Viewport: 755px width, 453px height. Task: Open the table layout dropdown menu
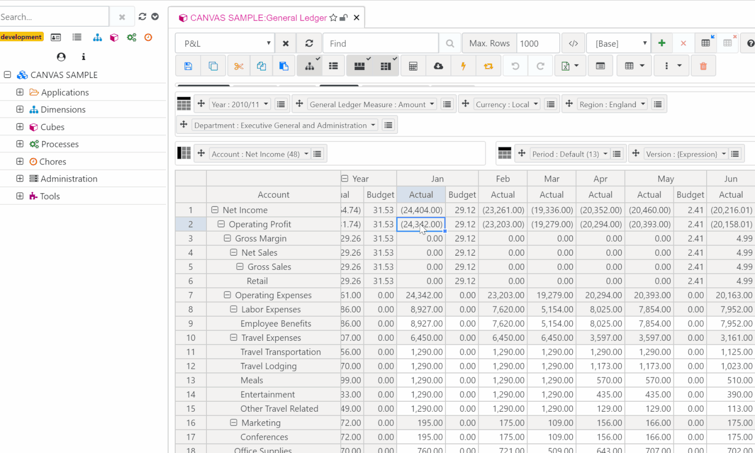tap(634, 66)
